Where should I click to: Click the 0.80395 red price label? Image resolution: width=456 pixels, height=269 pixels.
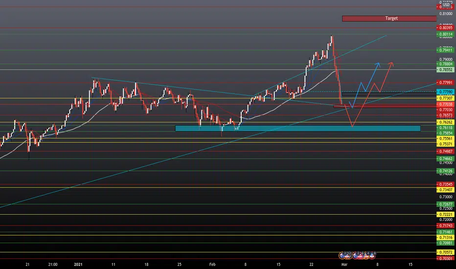(446, 28)
